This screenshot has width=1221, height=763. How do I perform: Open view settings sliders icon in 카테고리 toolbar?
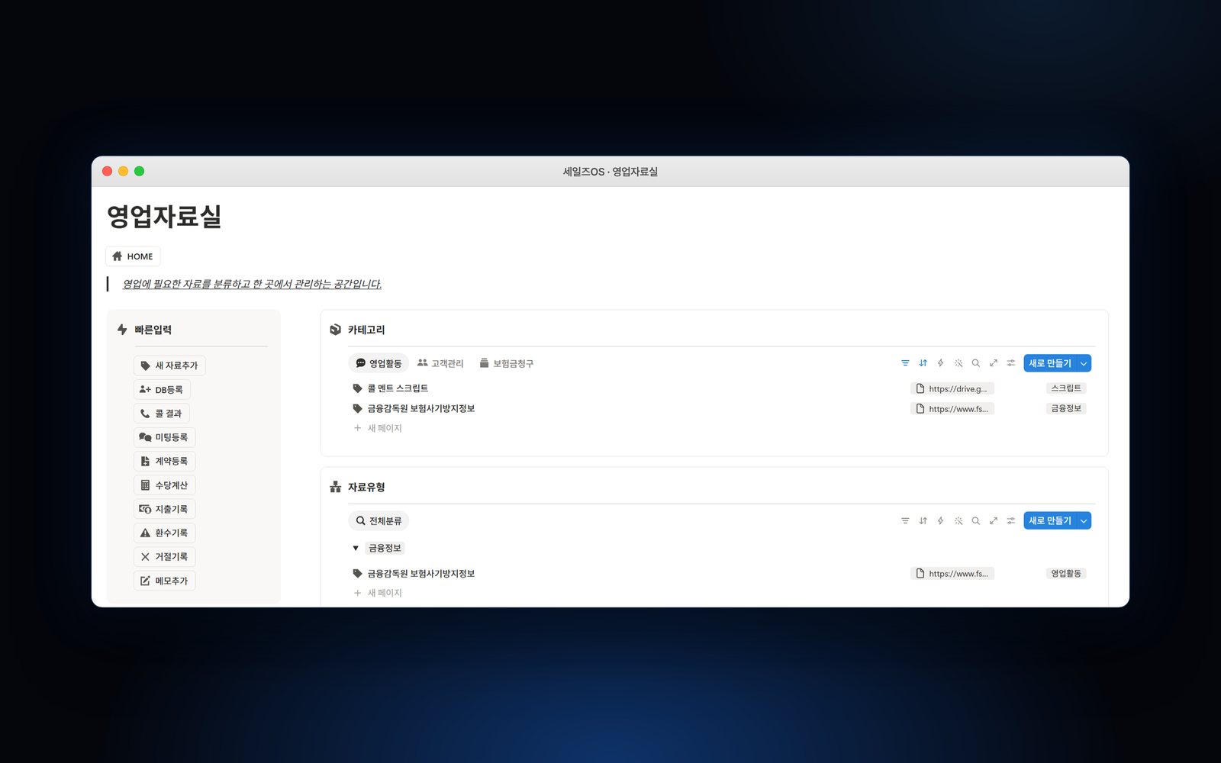[x=1011, y=363]
